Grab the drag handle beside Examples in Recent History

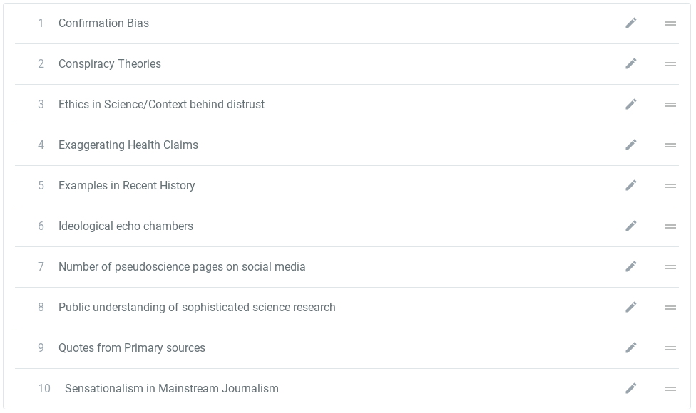tap(670, 185)
